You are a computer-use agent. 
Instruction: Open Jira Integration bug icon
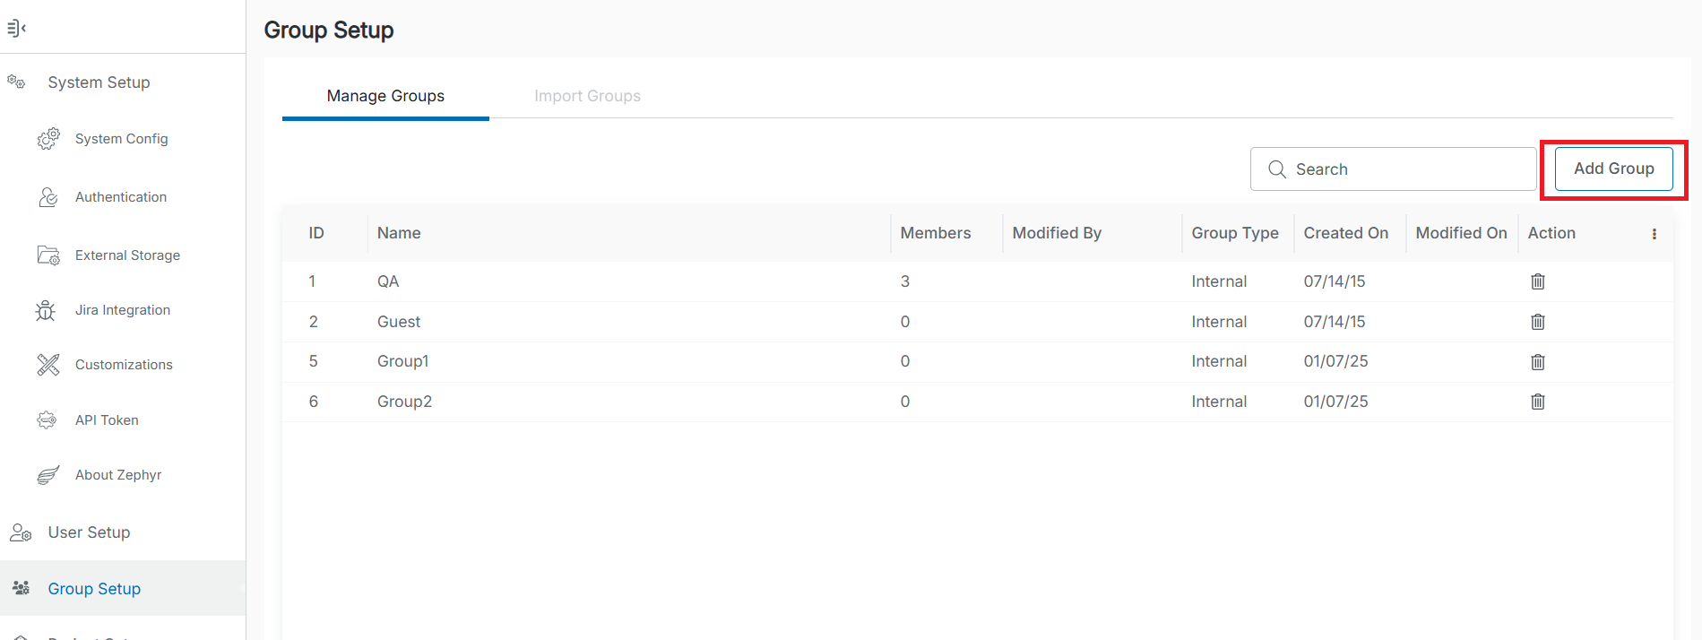click(x=46, y=310)
